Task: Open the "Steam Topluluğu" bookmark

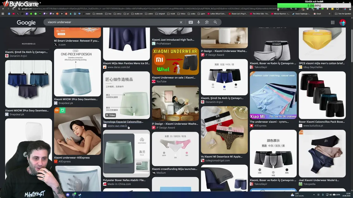Action: [x=301, y=14]
